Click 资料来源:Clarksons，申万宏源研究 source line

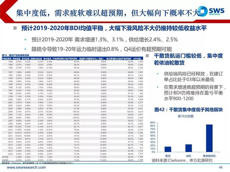pos(182,161)
